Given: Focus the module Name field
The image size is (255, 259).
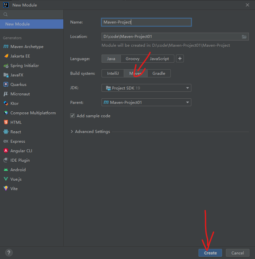Looking at the screenshot, I should pyautogui.click(x=146, y=22).
